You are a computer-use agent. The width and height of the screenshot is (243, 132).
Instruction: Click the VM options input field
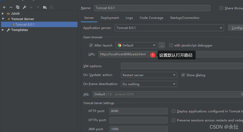(x=182, y=66)
